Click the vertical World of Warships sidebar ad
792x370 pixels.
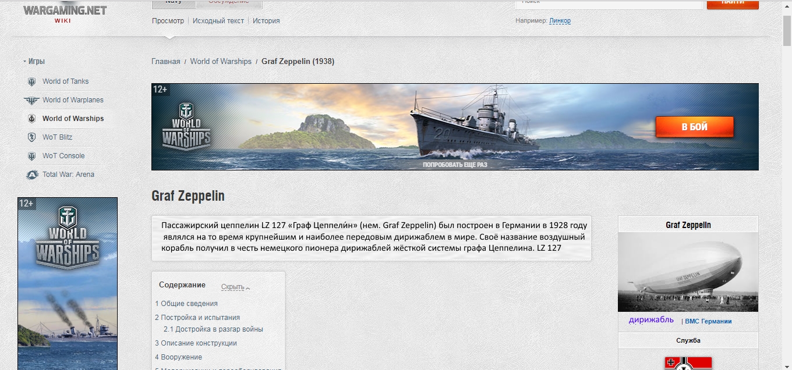68,284
